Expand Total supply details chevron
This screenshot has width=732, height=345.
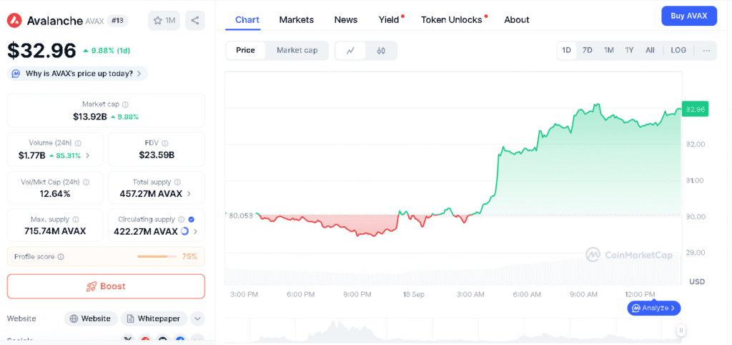pos(189,193)
